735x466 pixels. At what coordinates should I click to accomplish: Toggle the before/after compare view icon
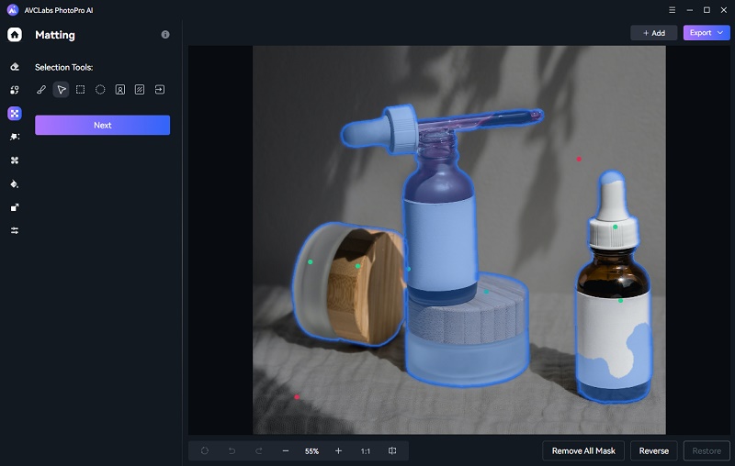tap(392, 451)
